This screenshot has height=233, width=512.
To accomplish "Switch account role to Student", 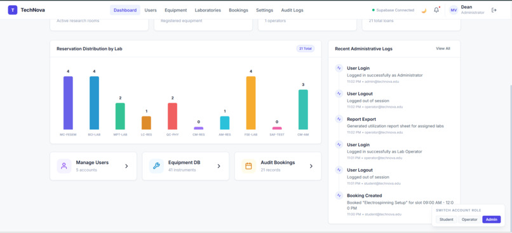I will pyautogui.click(x=446, y=219).
